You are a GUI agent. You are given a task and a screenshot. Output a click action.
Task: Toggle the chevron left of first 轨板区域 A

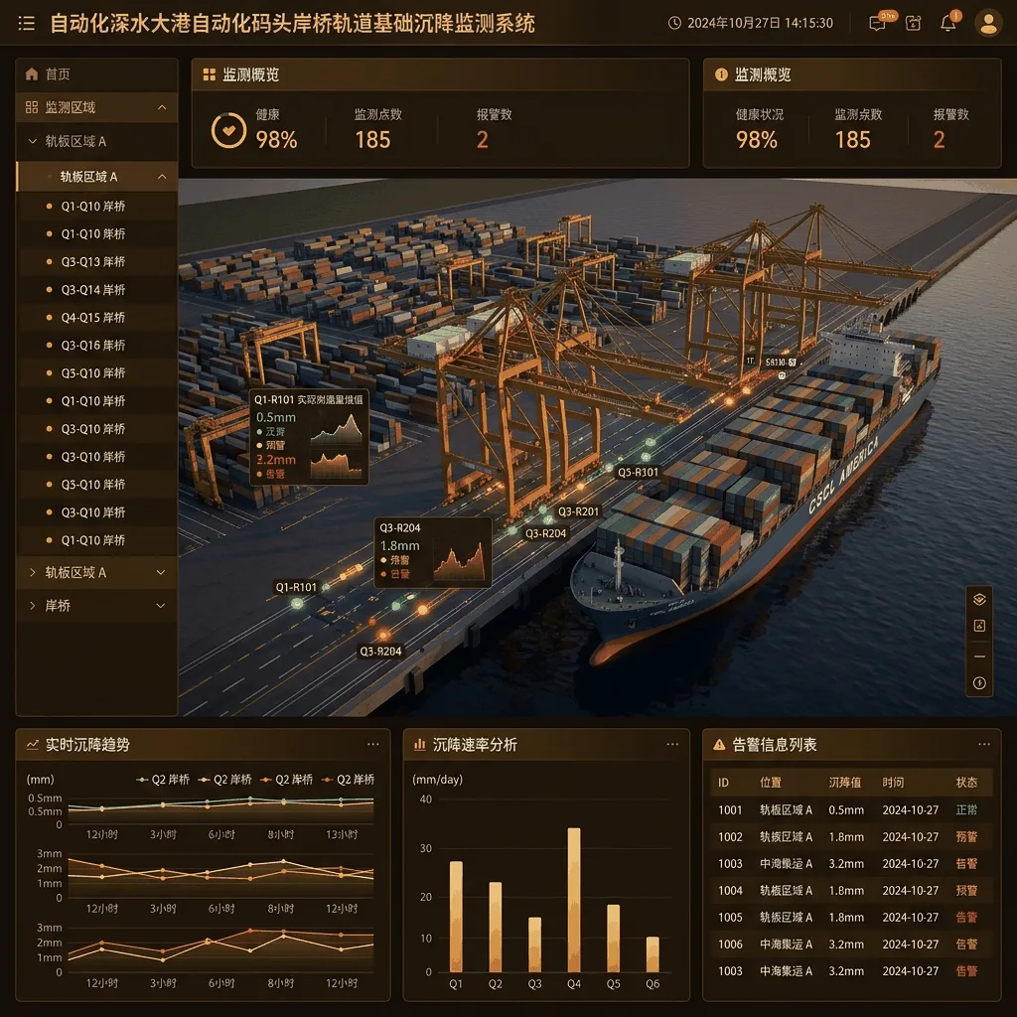[32, 141]
